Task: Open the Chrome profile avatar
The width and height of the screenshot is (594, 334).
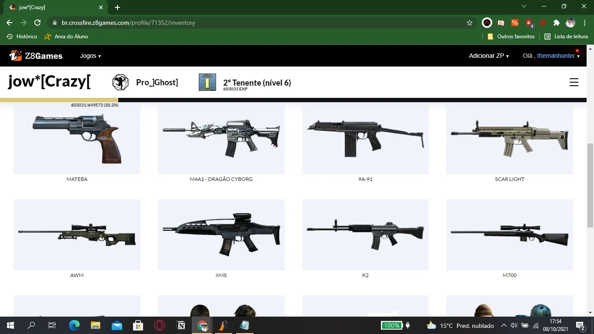Action: pyautogui.click(x=571, y=23)
